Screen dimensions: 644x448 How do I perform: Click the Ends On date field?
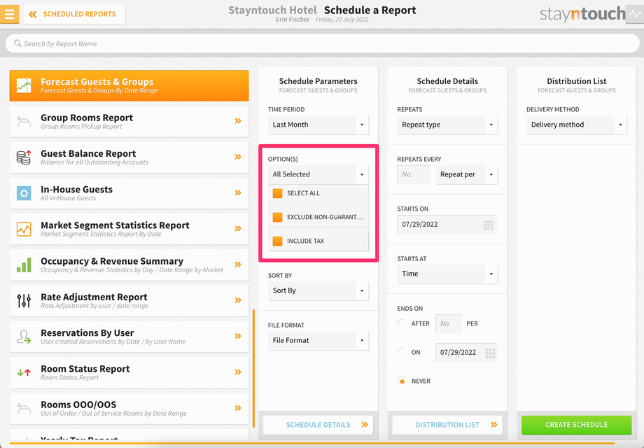pos(467,352)
